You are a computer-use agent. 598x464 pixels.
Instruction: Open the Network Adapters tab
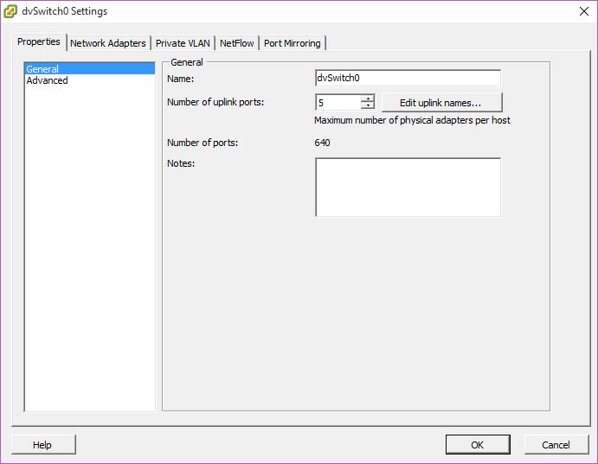pos(107,43)
